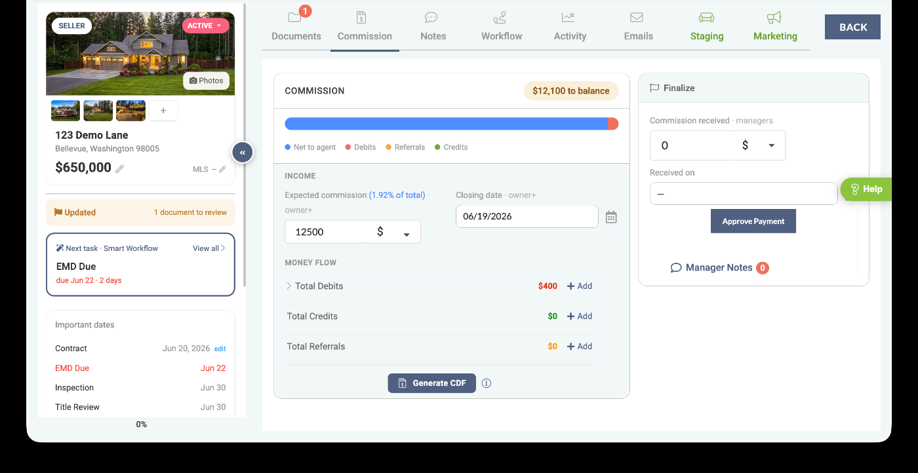Open property Photos

tap(206, 81)
